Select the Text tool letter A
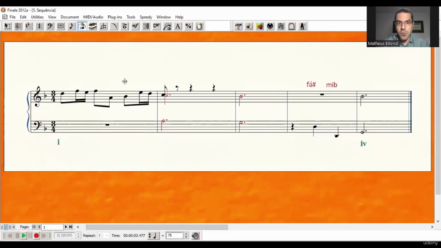Screen dimensions: 441x248 point(178,26)
